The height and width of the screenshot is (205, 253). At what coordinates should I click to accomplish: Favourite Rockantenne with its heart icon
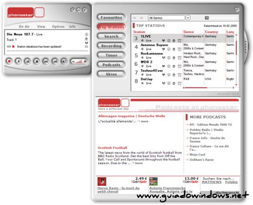(x=163, y=58)
